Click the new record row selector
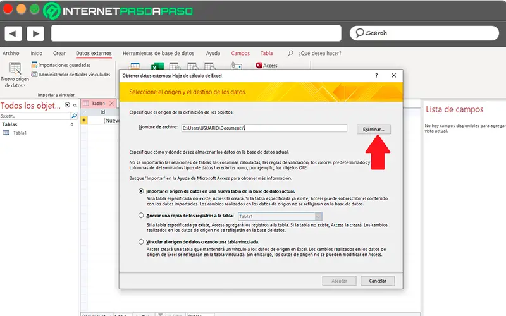The height and width of the screenshot is (316, 506). click(84, 120)
